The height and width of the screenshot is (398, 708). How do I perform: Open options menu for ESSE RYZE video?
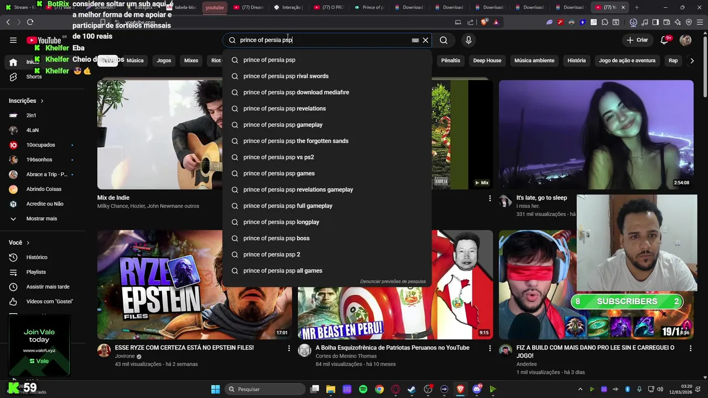click(x=289, y=348)
